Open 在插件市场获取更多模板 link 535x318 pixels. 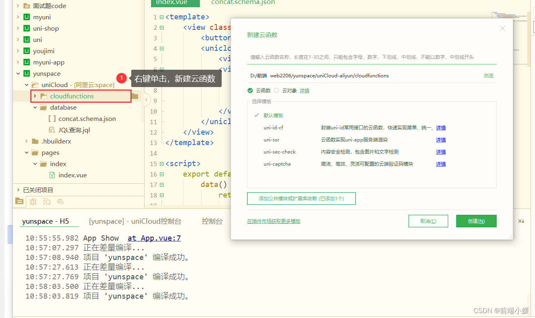point(274,221)
